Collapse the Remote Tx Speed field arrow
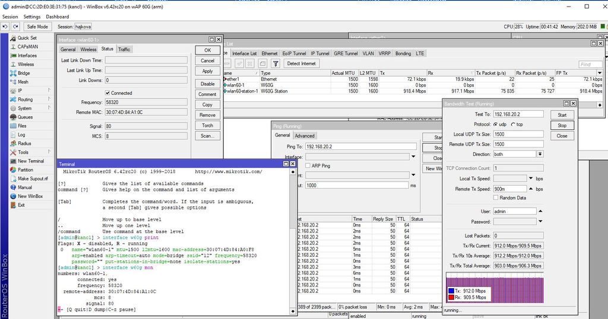The image size is (608, 319). (x=531, y=189)
